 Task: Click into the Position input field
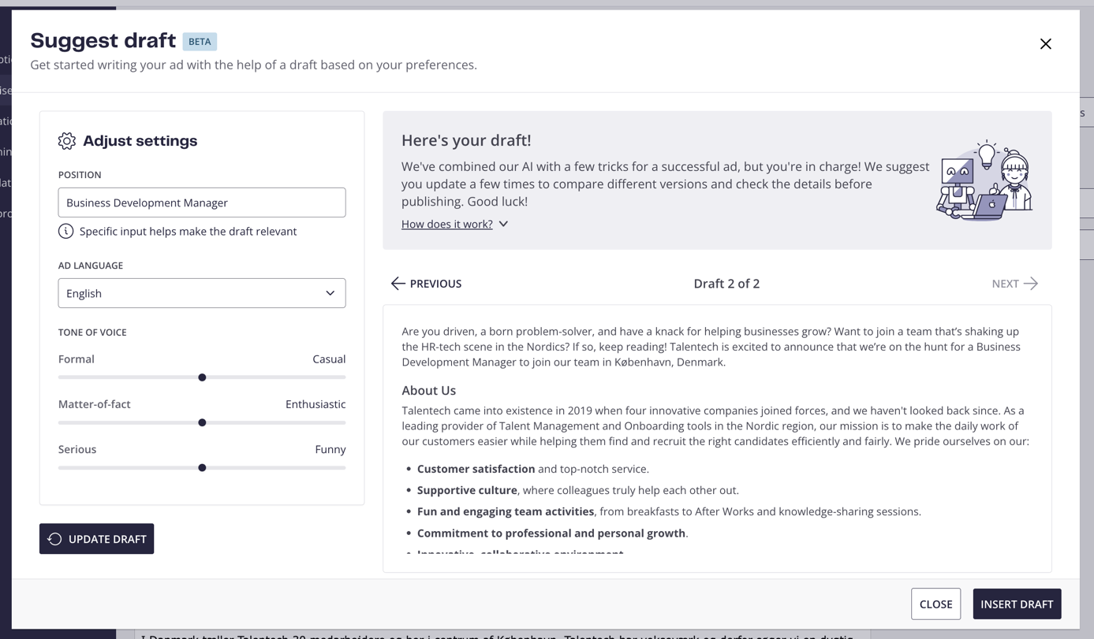point(202,202)
